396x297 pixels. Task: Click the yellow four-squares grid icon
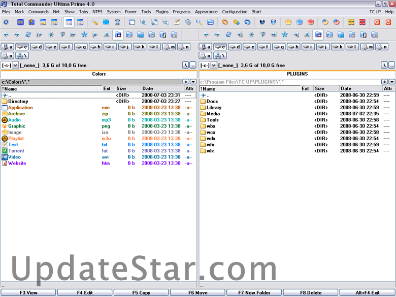tap(351, 22)
